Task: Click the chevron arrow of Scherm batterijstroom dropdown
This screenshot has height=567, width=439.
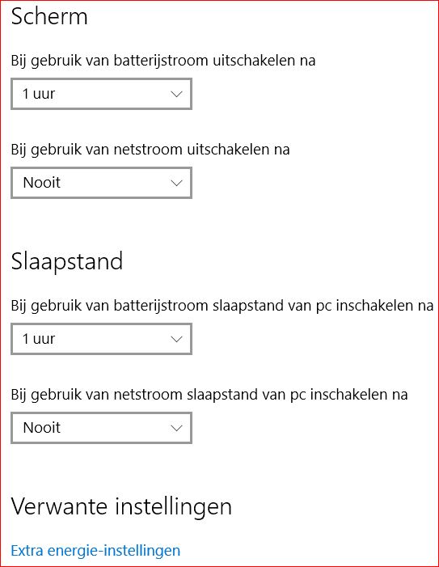Action: [176, 95]
